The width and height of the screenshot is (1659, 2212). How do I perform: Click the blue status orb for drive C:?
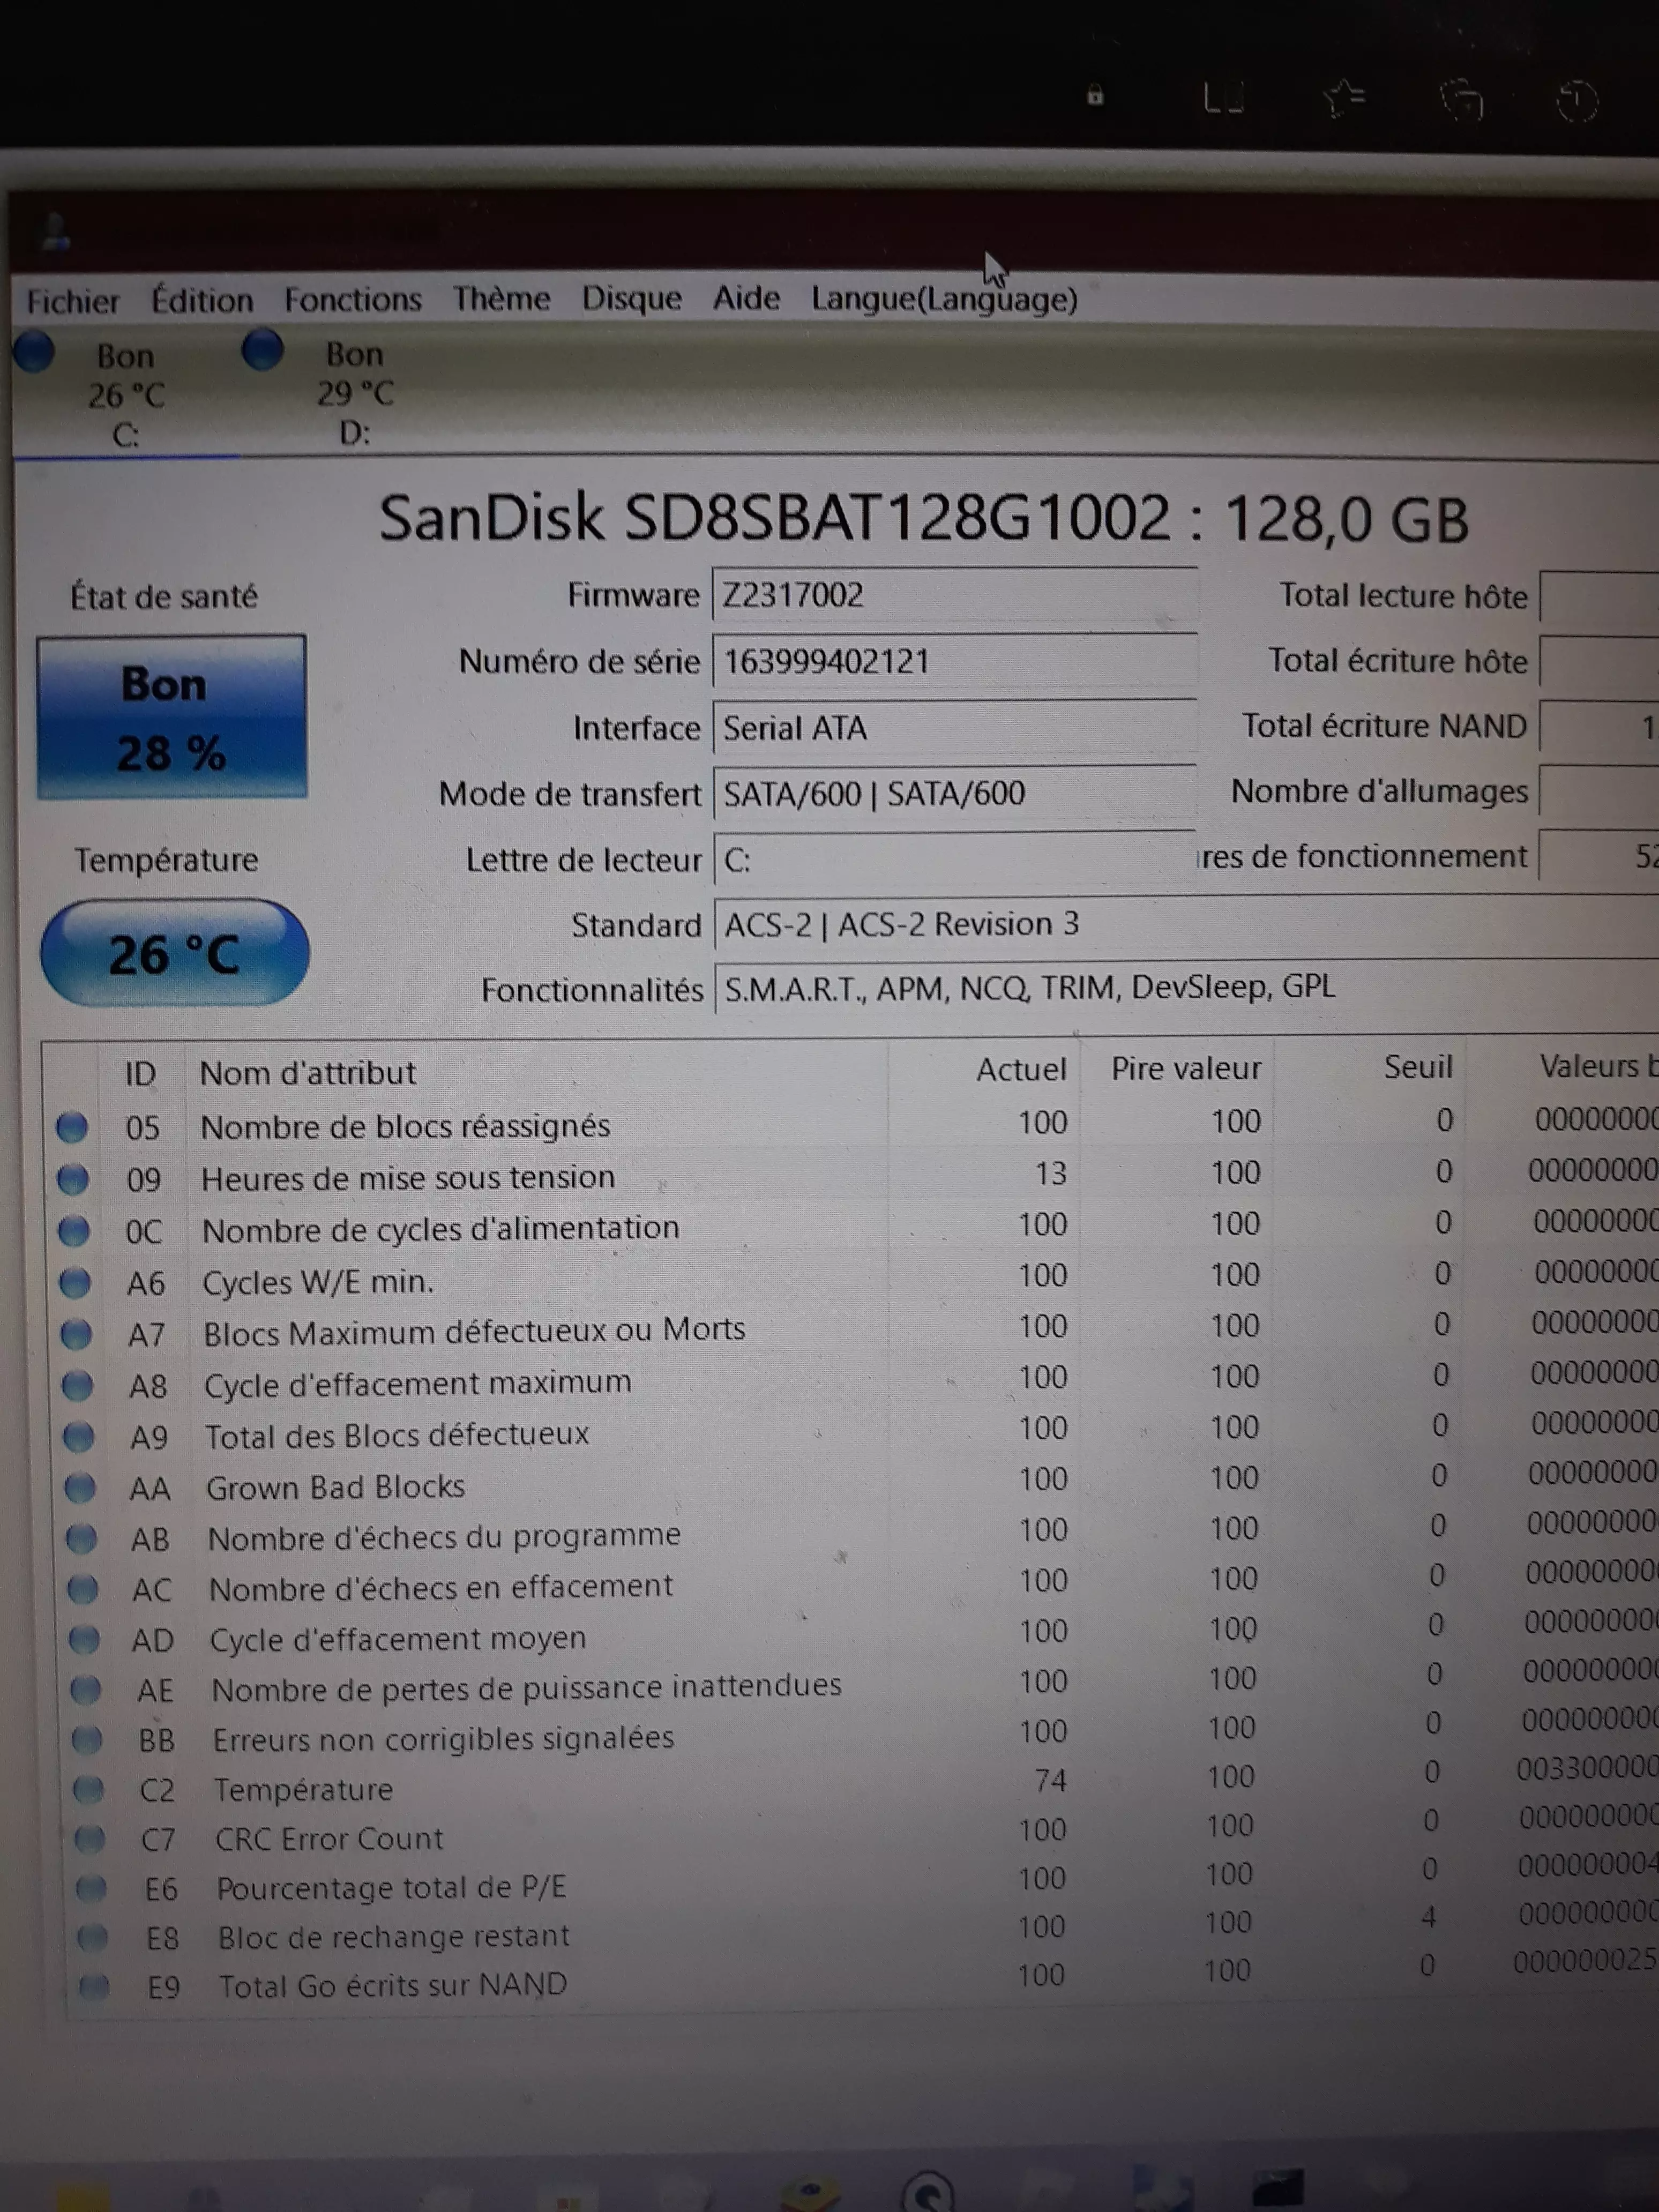coord(34,352)
